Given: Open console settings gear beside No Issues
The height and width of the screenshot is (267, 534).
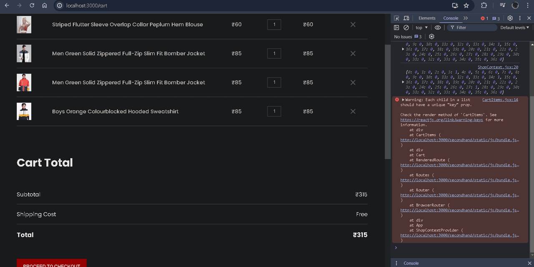Looking at the screenshot, I should (x=431, y=37).
